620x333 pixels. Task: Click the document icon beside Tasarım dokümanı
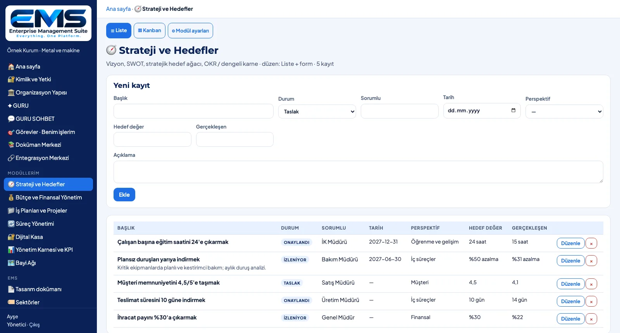tap(11, 289)
